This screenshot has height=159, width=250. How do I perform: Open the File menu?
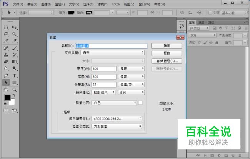[x=18, y=4]
